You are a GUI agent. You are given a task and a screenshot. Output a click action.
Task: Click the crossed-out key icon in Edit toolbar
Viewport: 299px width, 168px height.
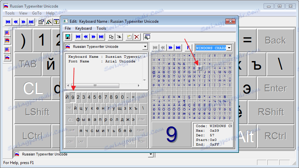point(119,37)
